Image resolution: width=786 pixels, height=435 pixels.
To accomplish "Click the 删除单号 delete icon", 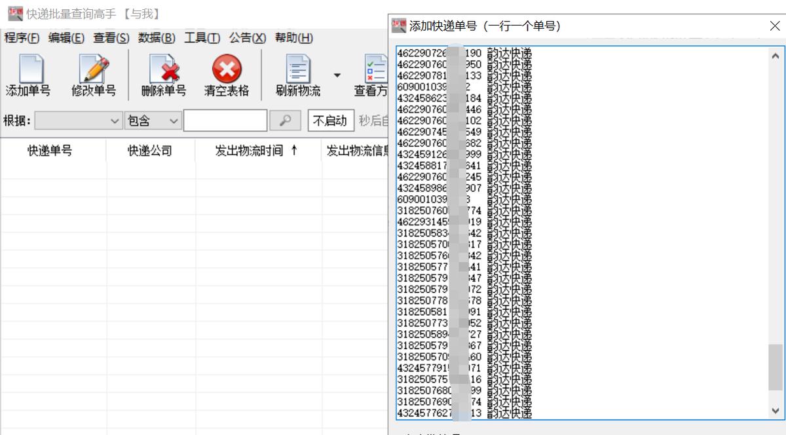I will click(x=162, y=69).
